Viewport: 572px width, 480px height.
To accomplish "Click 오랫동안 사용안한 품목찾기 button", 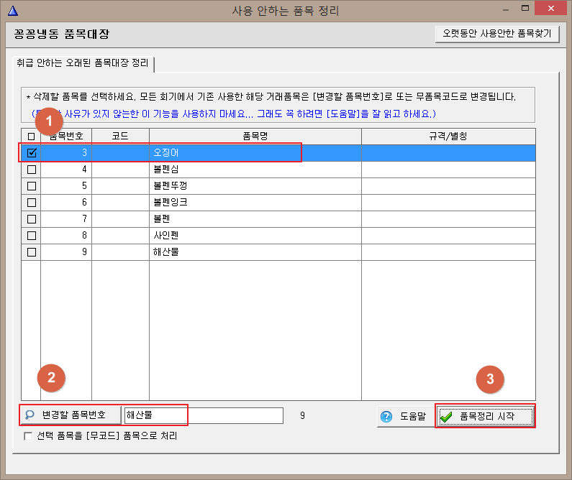I will 497,34.
